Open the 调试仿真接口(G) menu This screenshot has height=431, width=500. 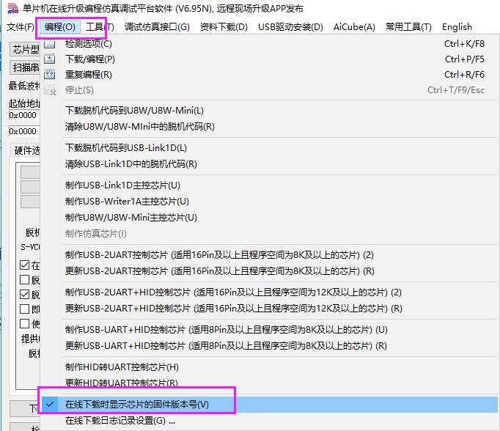pyautogui.click(x=157, y=27)
